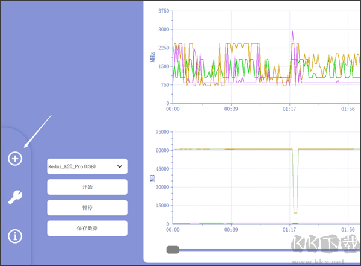Click the plus icon in the sidebar

tap(15, 159)
